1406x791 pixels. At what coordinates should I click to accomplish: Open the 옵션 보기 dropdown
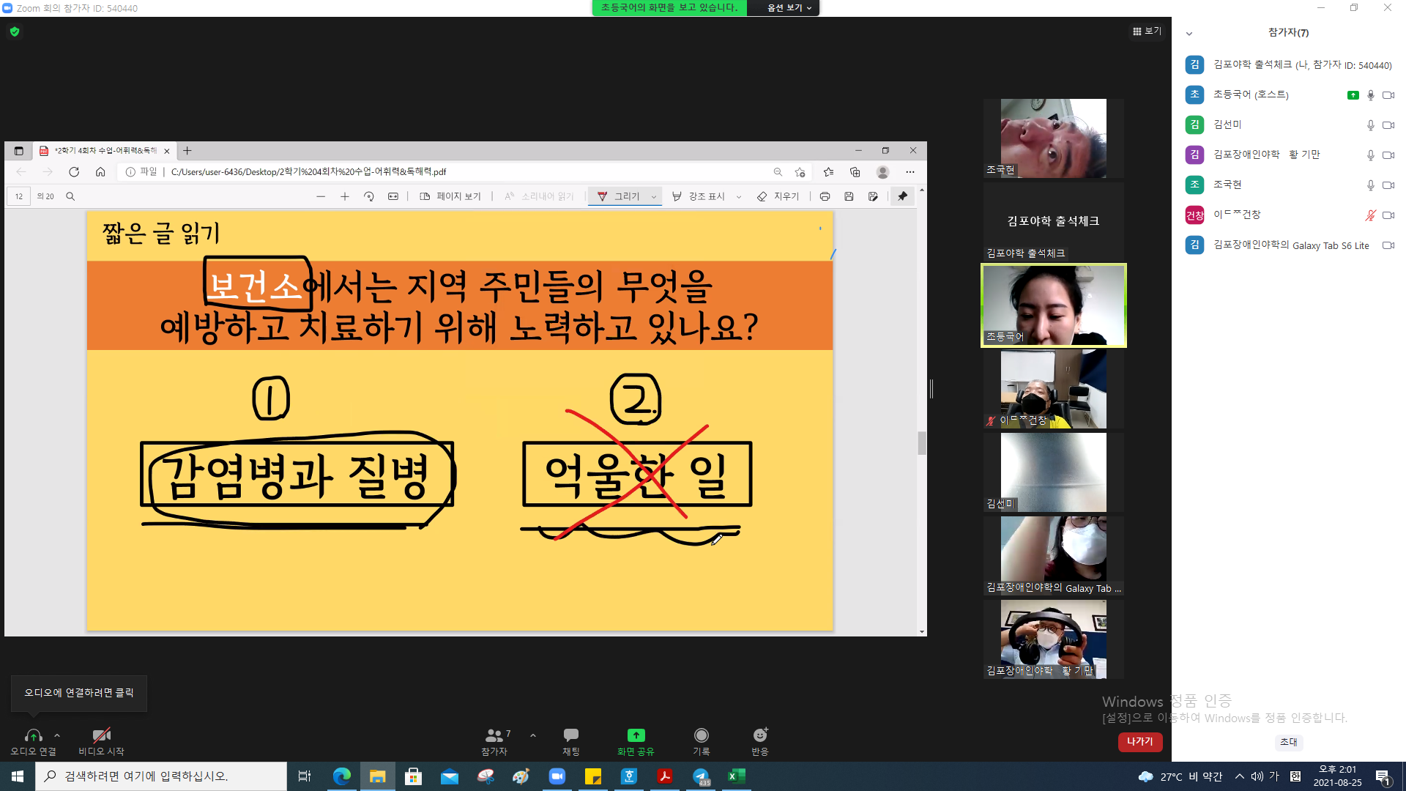tap(789, 7)
